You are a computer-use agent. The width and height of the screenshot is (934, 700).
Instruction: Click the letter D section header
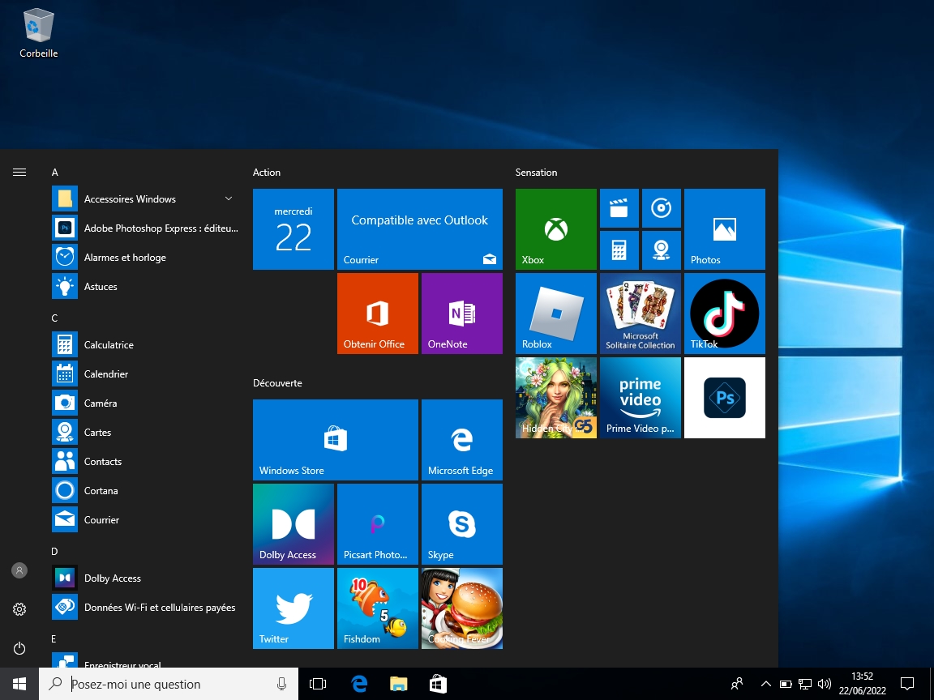pos(55,551)
